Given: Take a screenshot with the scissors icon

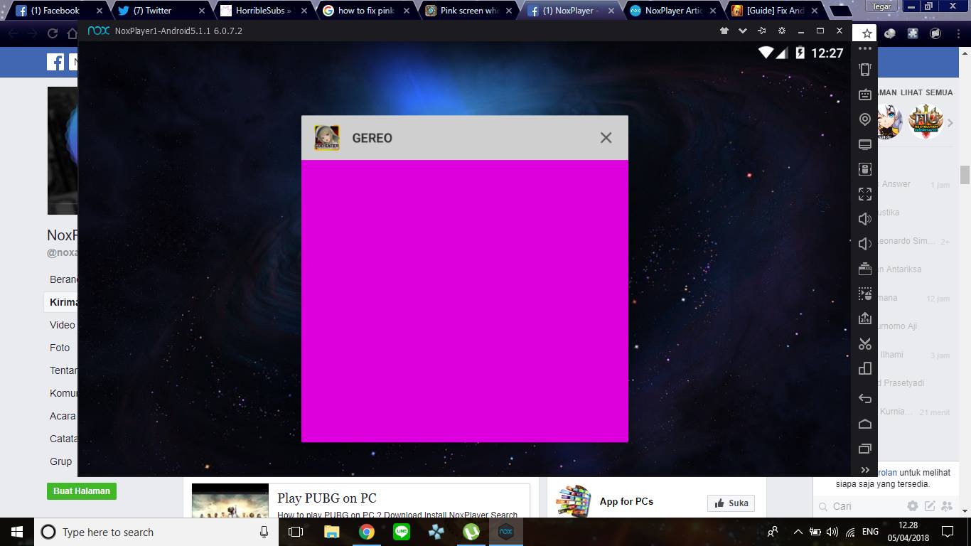Looking at the screenshot, I should pos(865,344).
